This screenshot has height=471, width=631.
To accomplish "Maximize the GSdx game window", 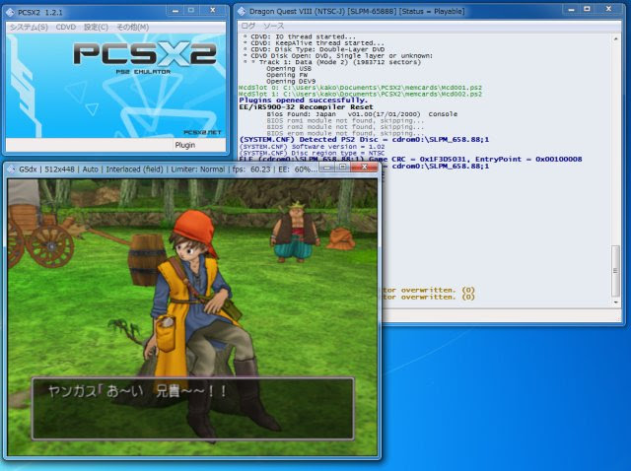I will [343, 167].
